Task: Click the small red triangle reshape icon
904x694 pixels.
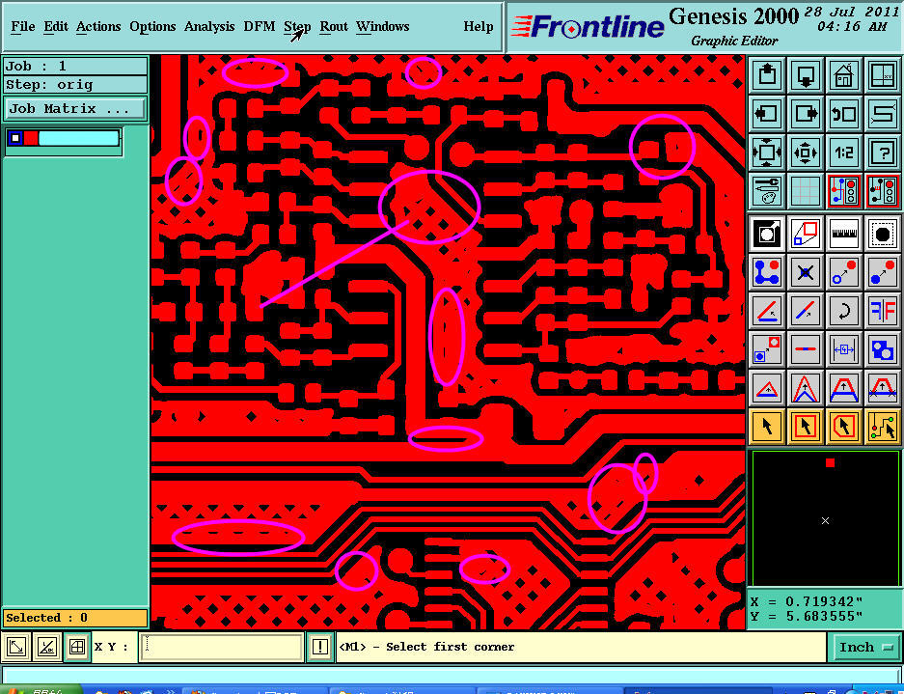Action: click(x=767, y=388)
